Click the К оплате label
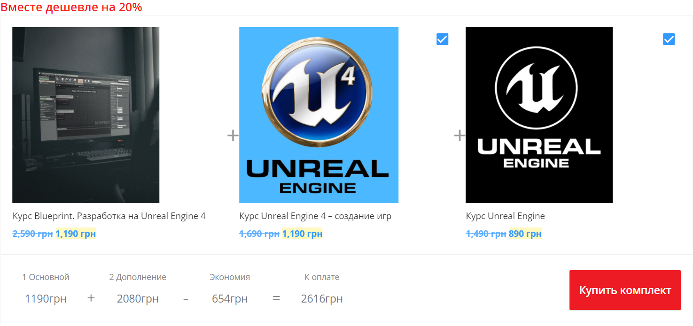 click(x=322, y=277)
